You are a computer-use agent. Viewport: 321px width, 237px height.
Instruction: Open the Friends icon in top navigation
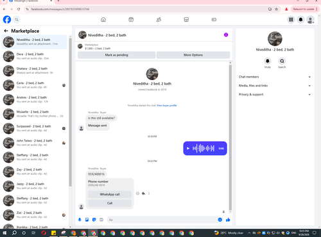[x=159, y=20]
